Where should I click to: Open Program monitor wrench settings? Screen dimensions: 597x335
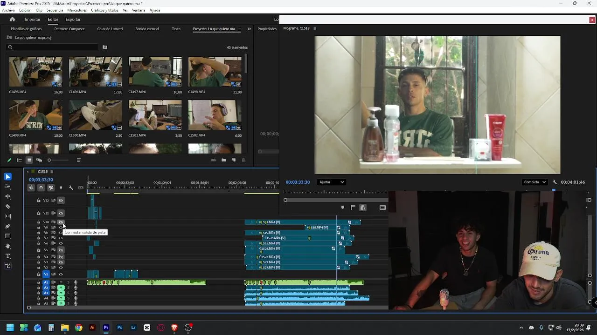pos(555,182)
